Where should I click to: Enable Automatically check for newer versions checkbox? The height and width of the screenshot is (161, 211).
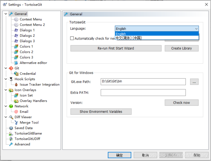coord(72,38)
